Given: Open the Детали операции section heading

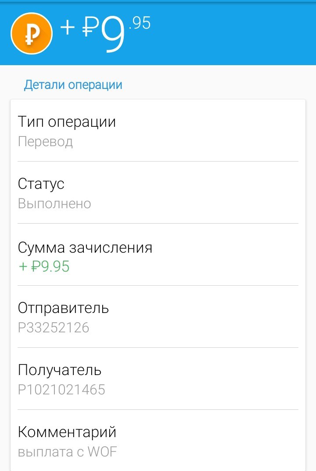Looking at the screenshot, I should [x=73, y=85].
